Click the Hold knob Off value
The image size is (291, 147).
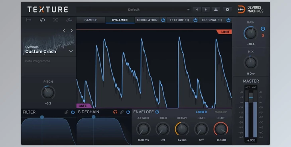click(163, 140)
